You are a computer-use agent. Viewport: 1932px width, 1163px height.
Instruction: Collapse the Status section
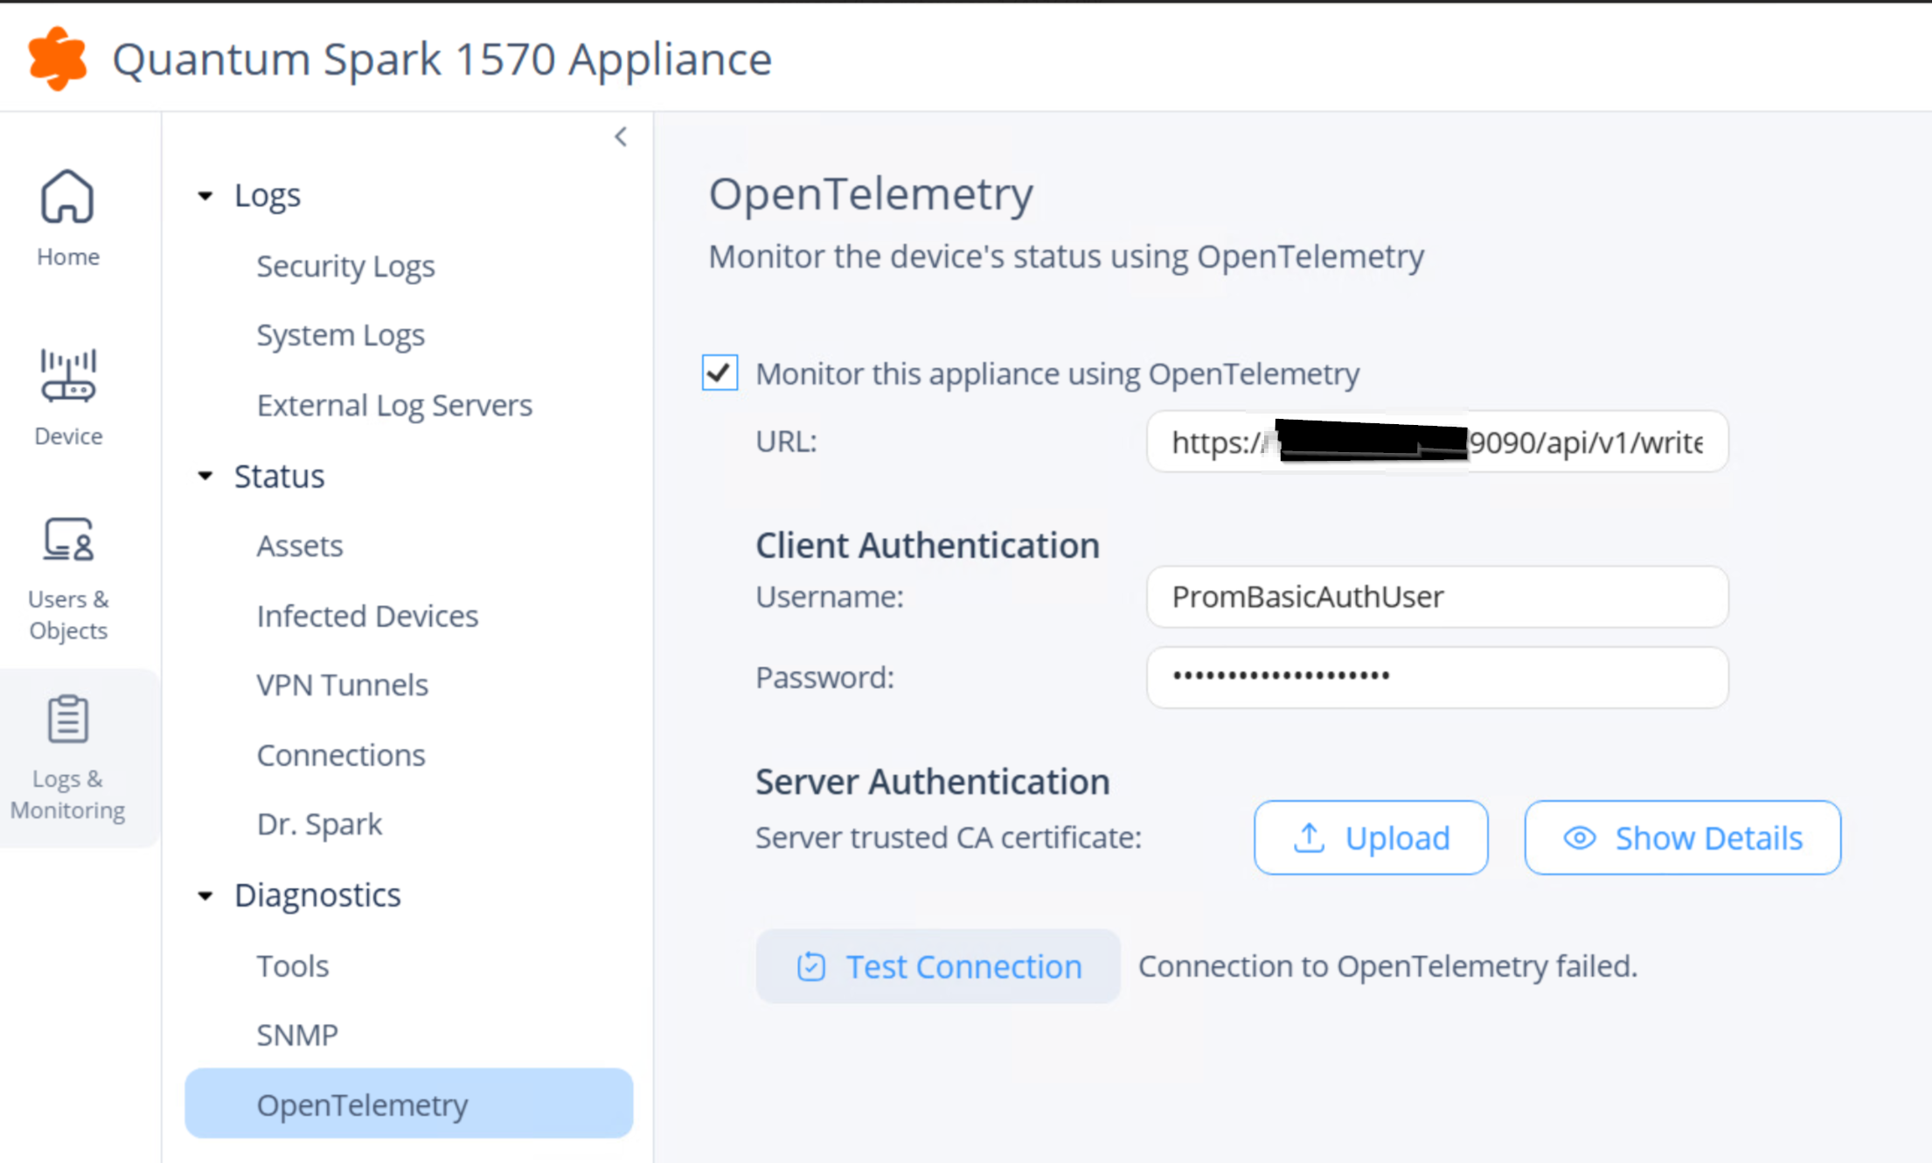(x=205, y=477)
